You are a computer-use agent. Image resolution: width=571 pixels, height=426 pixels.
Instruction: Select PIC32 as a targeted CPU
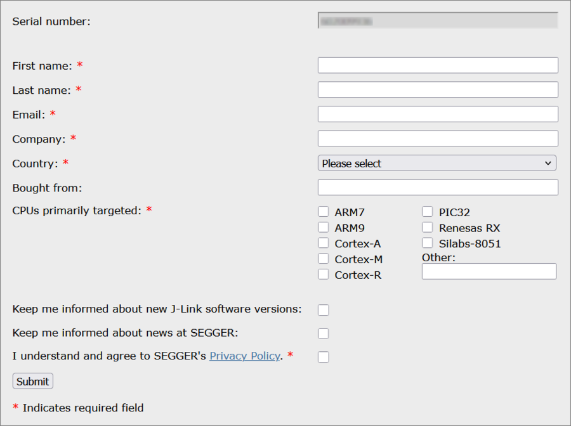[427, 212]
